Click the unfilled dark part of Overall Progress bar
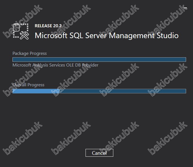The image size is (193, 167). tap(122, 91)
